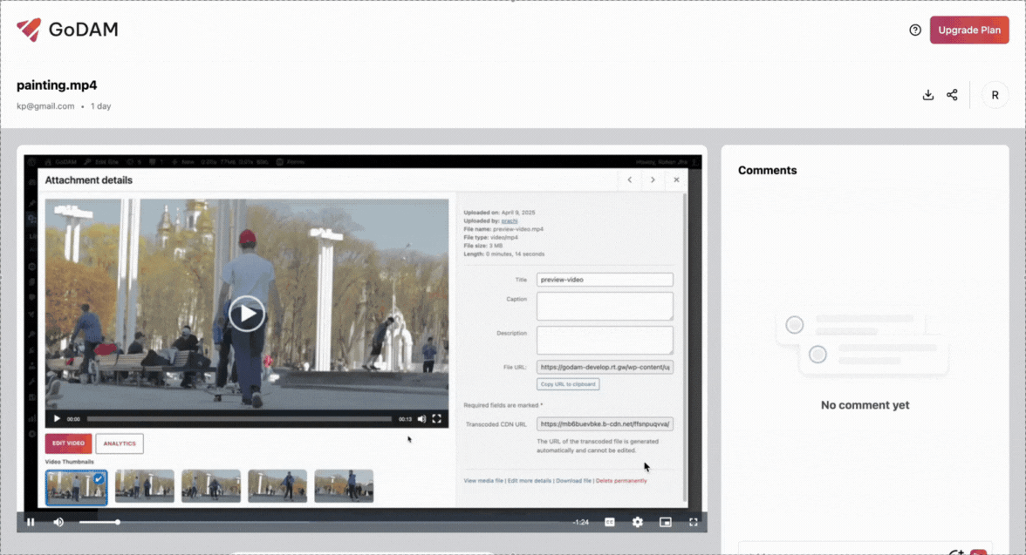Toggle closed captions in main player
This screenshot has width=1026, height=555.
[609, 522]
